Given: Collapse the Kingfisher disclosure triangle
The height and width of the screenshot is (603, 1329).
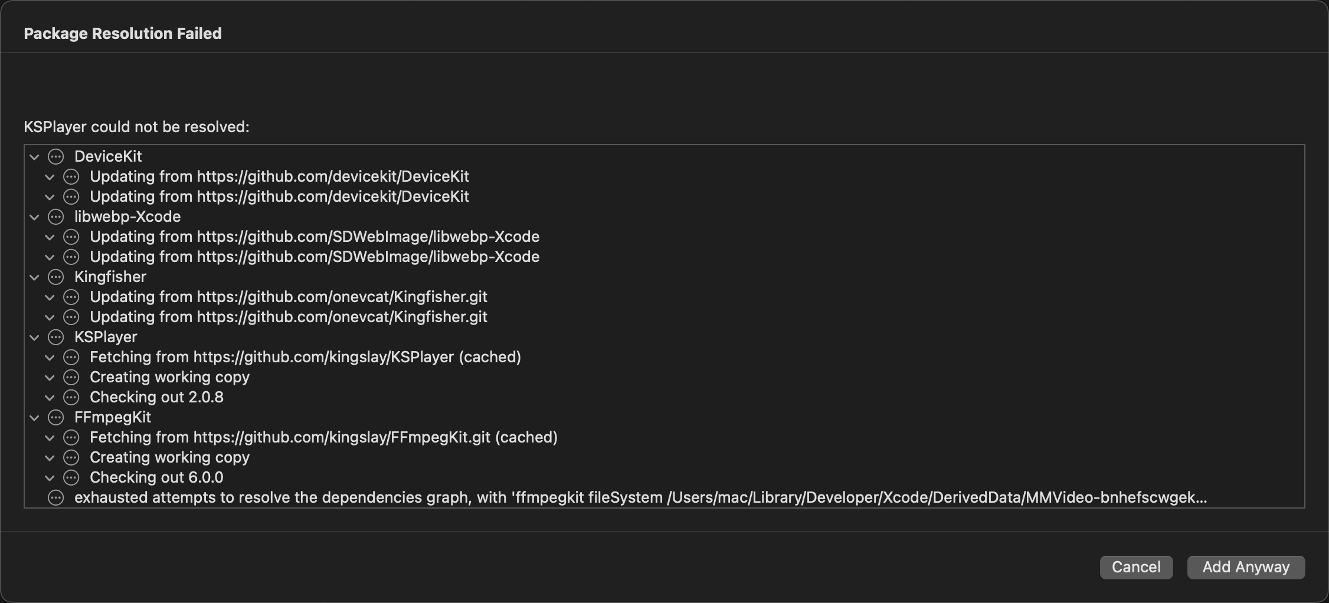Looking at the screenshot, I should click(34, 277).
